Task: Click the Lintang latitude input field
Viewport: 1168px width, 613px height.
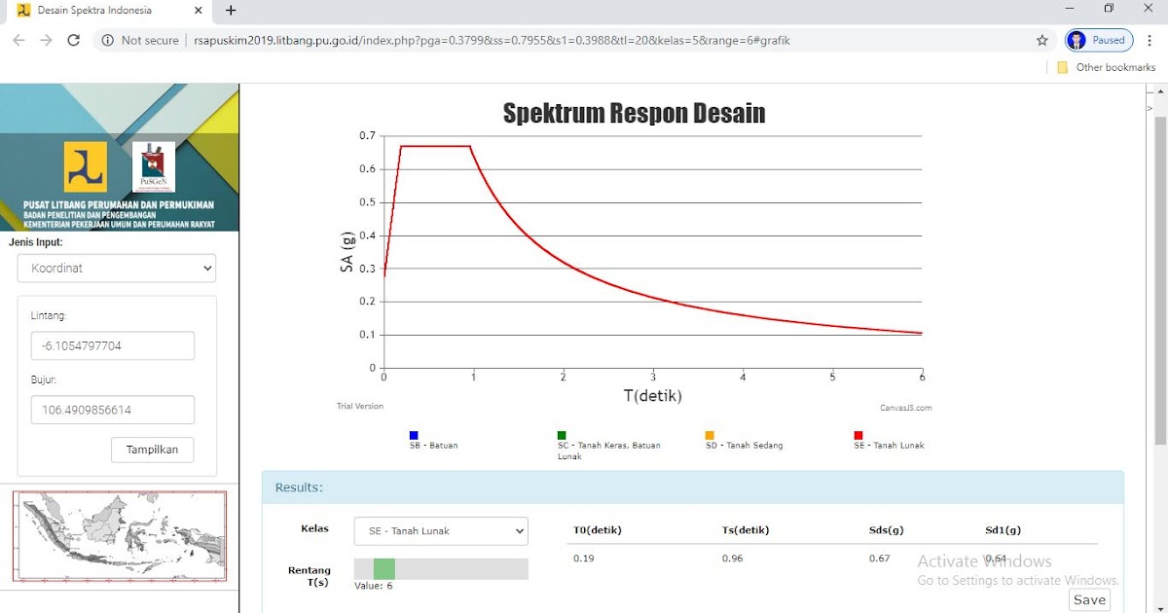Action: pos(113,345)
